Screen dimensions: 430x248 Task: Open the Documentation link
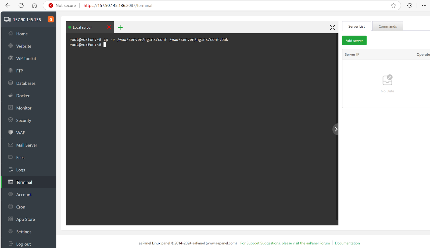click(x=347, y=243)
